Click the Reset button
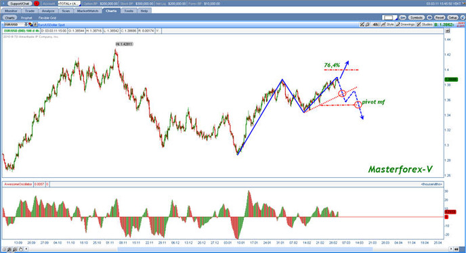This screenshot has width=466, height=253. [x=440, y=18]
